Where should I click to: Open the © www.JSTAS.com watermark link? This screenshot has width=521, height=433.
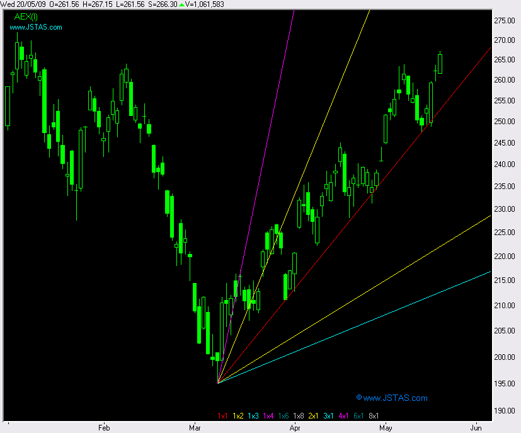[x=391, y=398]
